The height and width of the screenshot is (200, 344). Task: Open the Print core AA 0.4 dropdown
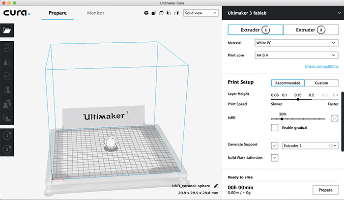coord(296,55)
